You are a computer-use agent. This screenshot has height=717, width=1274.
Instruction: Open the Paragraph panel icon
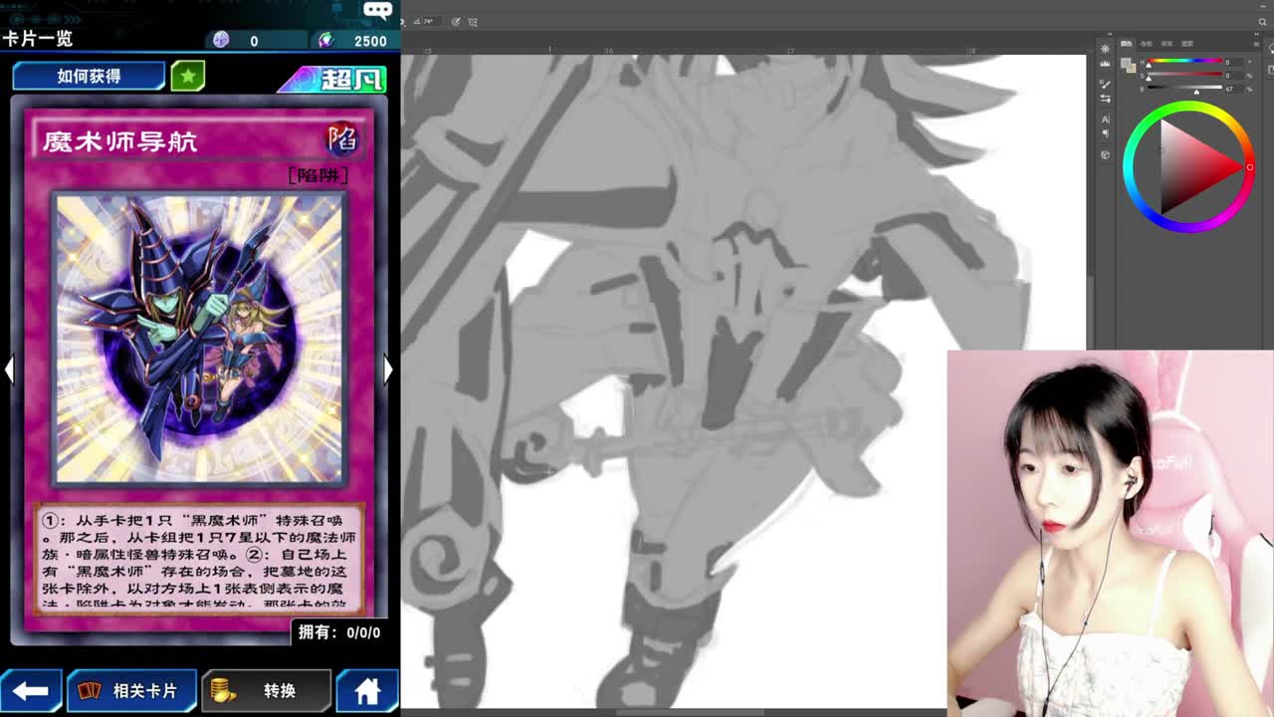1105,133
